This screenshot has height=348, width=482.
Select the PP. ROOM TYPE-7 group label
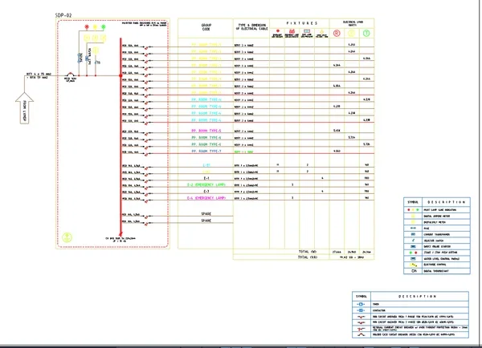pyautogui.click(x=206, y=152)
